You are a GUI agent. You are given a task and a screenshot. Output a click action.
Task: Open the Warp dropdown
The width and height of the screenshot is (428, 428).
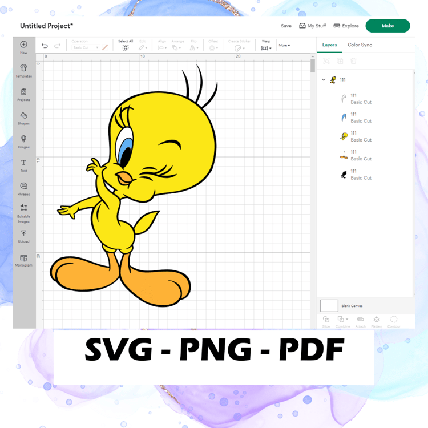(x=266, y=49)
